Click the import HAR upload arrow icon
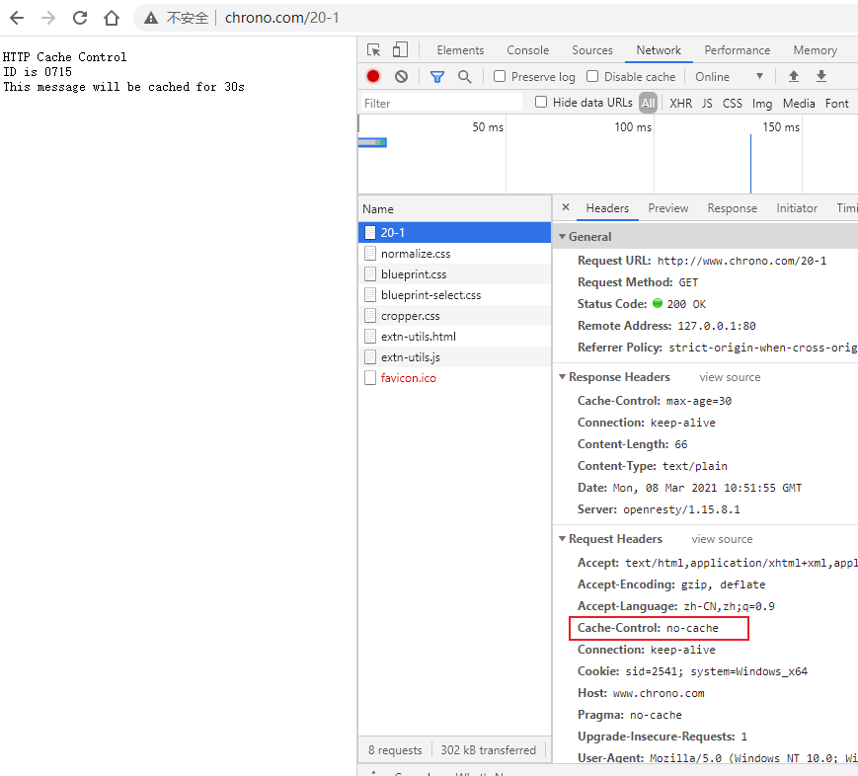The image size is (858, 776). pos(793,77)
